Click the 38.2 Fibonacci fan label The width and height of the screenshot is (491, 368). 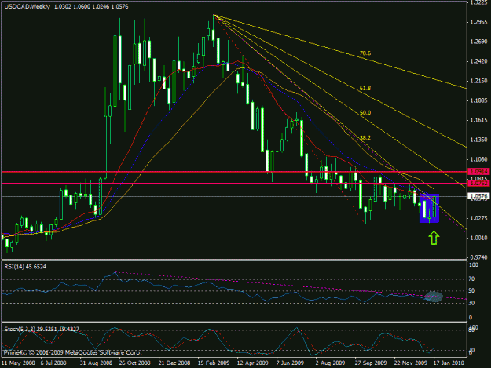(x=365, y=137)
